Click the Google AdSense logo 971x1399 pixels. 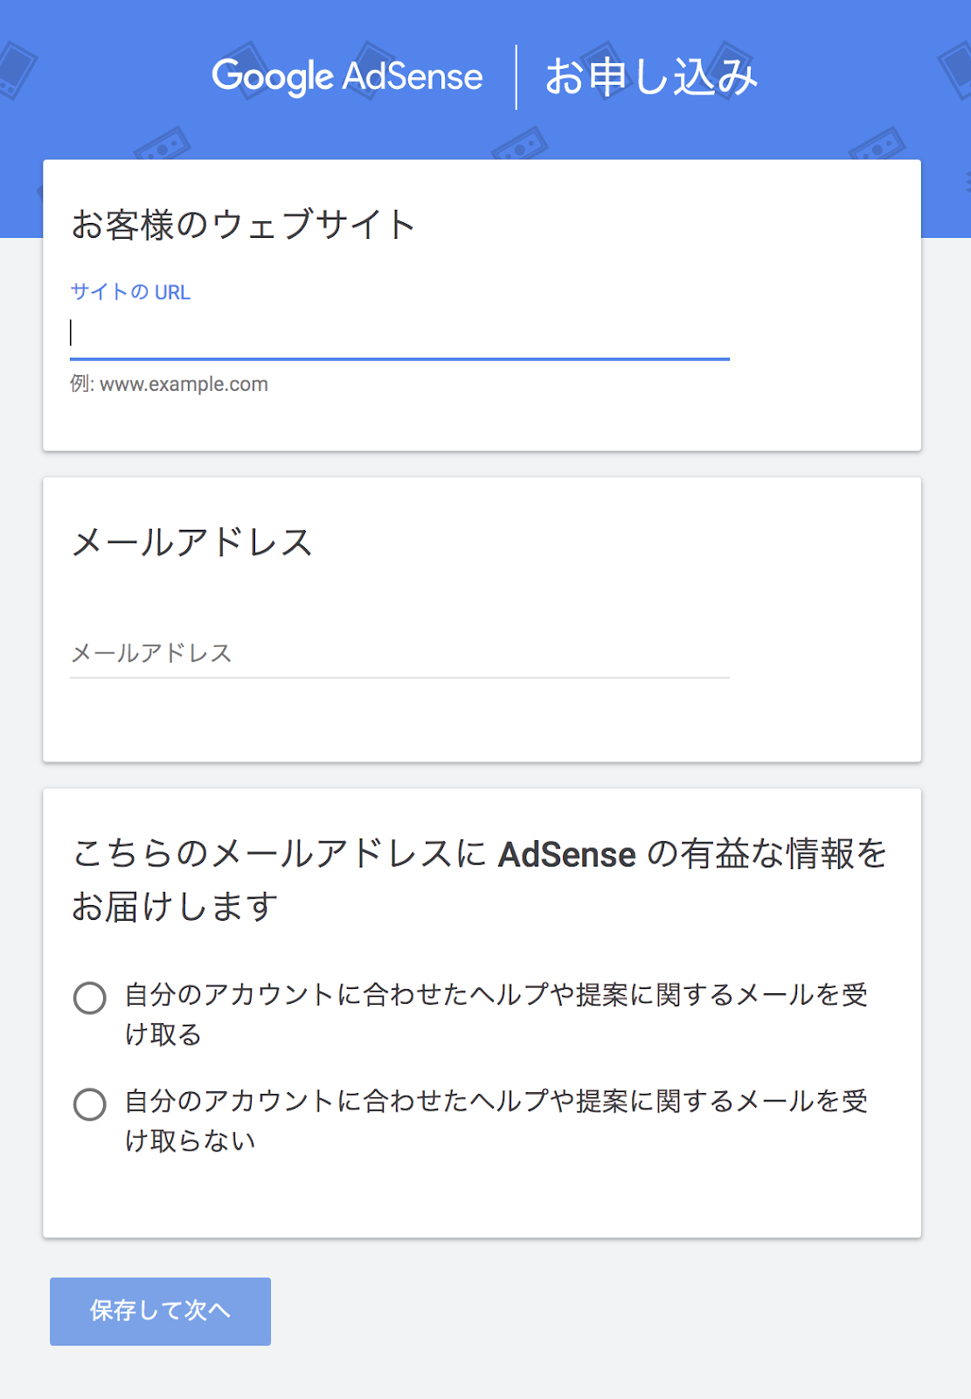coord(347,77)
